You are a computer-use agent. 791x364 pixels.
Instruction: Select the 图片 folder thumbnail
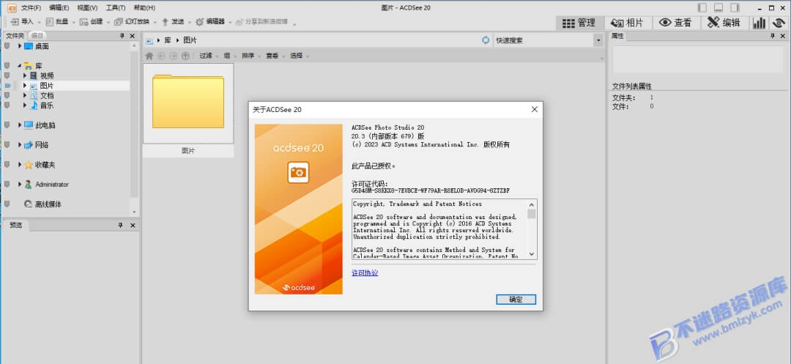click(x=188, y=103)
